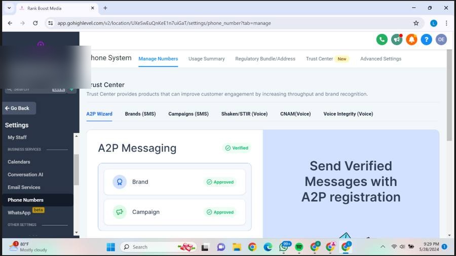Click the Windows taskbar Search box
This screenshot has height=256, width=456.
pyautogui.click(x=159, y=247)
